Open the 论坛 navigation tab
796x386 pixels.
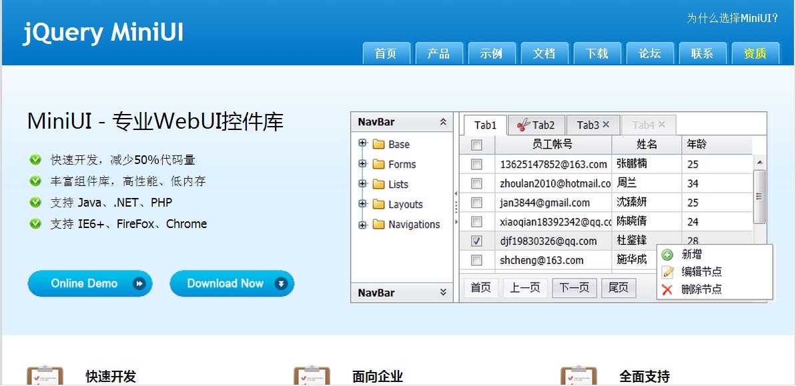(650, 53)
